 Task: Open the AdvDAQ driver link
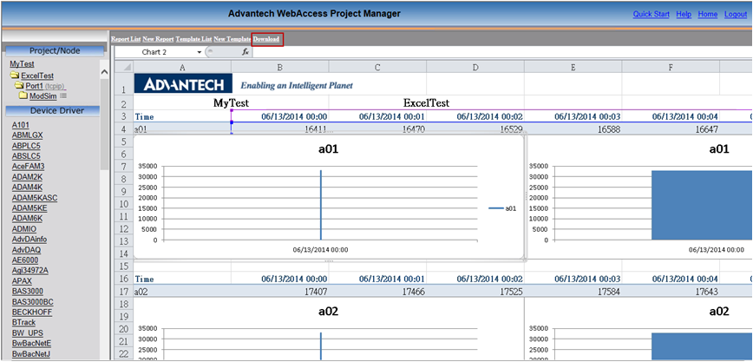pos(26,250)
